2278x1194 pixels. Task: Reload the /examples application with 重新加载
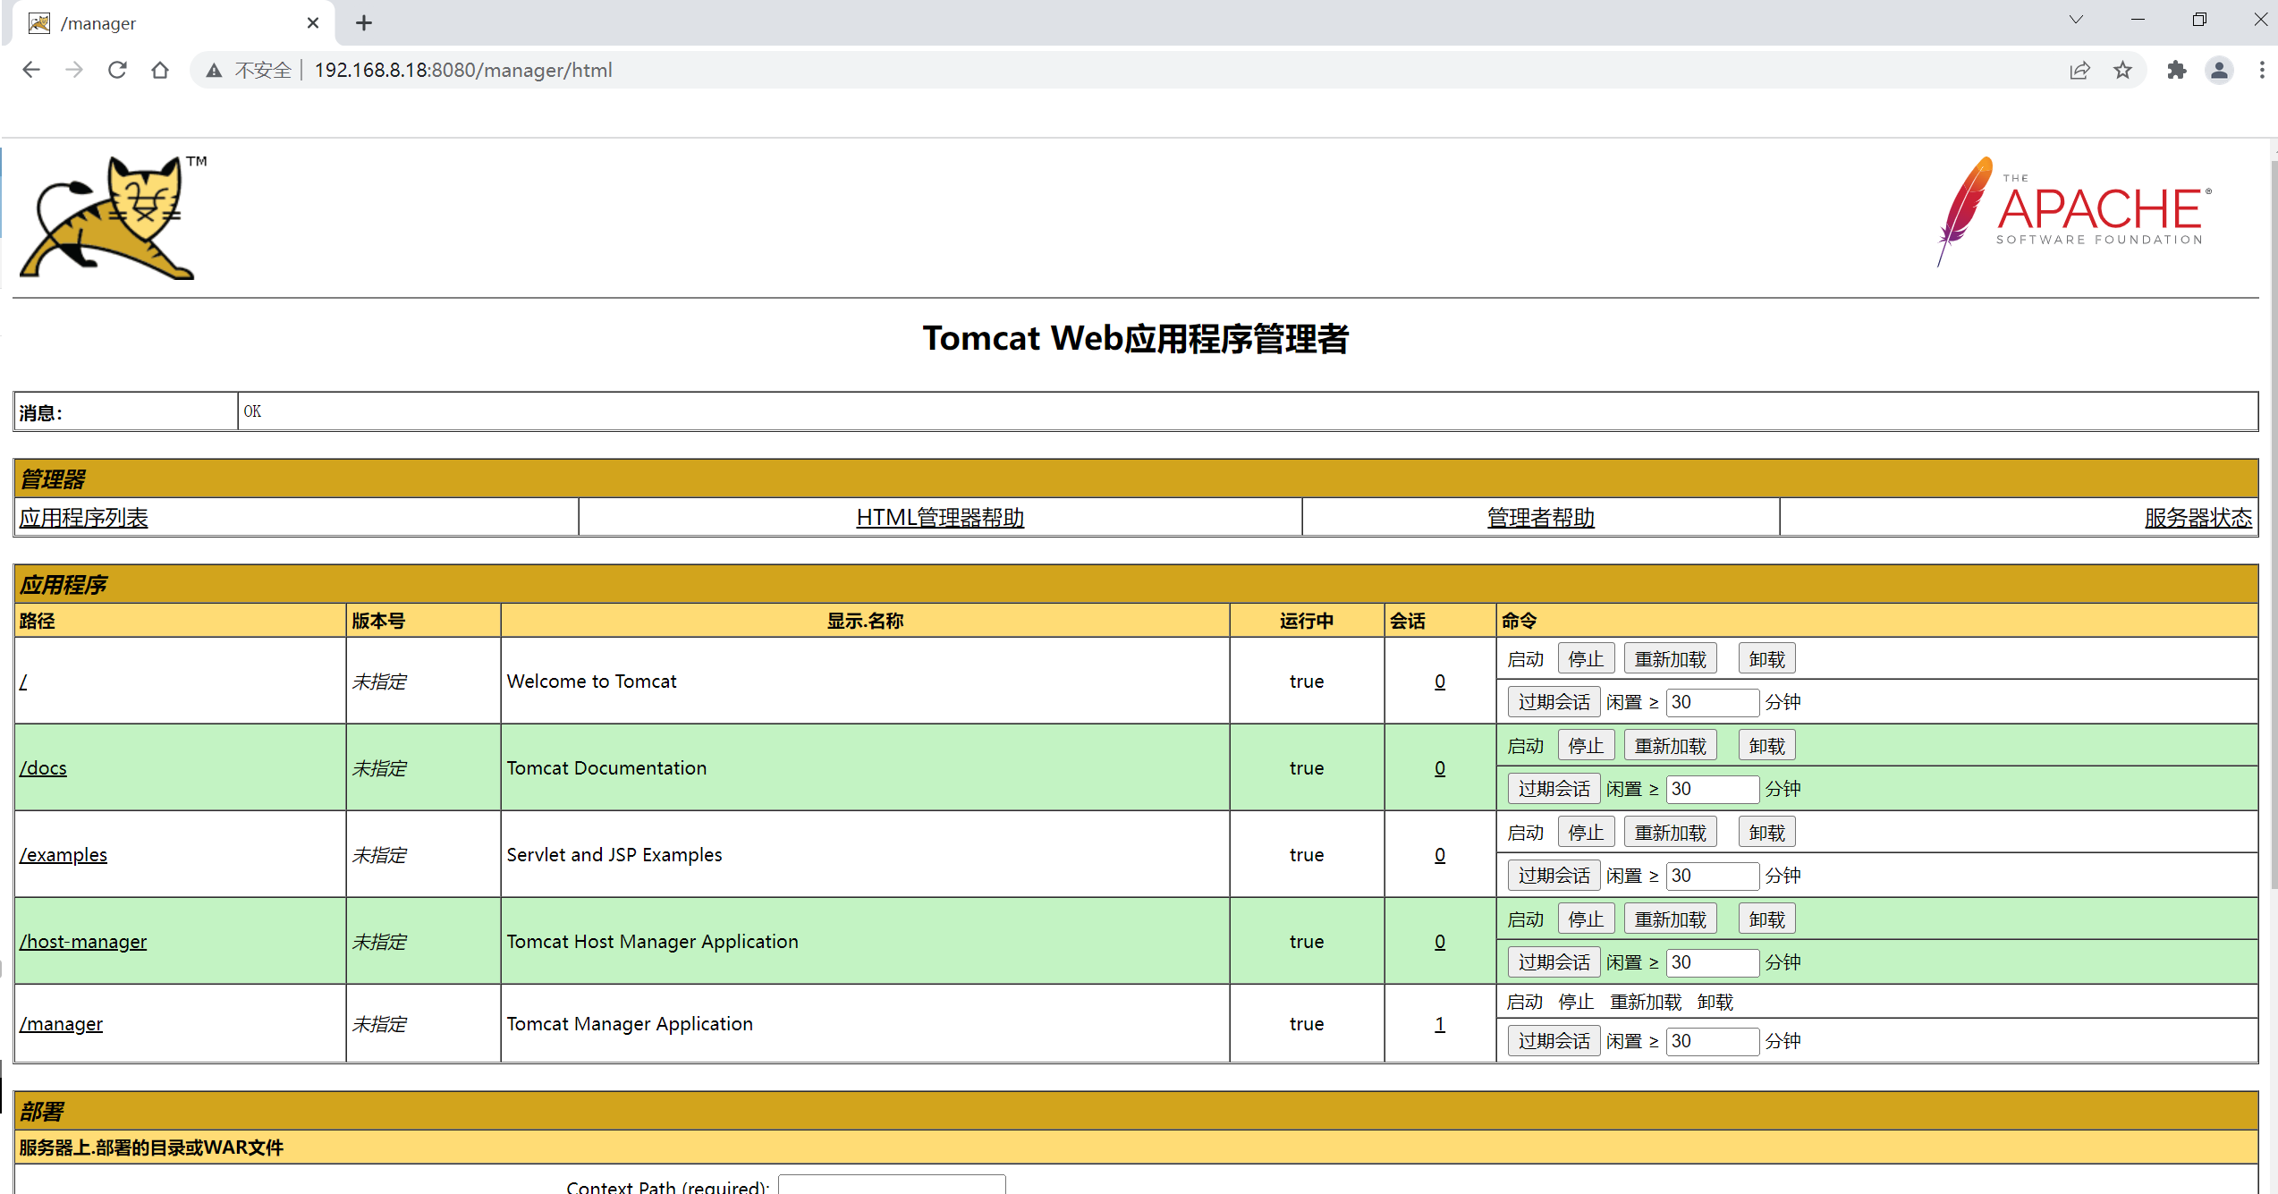pos(1670,833)
